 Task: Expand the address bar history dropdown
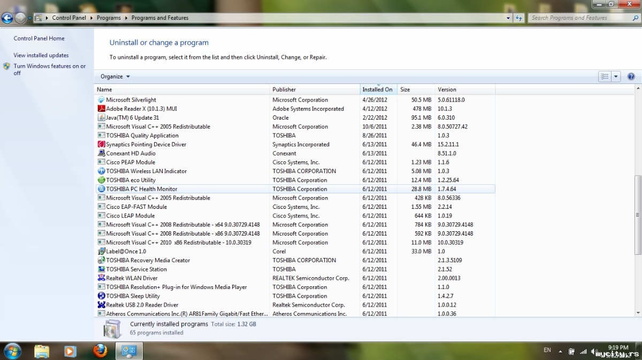click(508, 18)
